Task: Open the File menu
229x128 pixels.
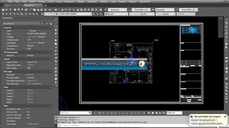Action: click(x=10, y=1)
